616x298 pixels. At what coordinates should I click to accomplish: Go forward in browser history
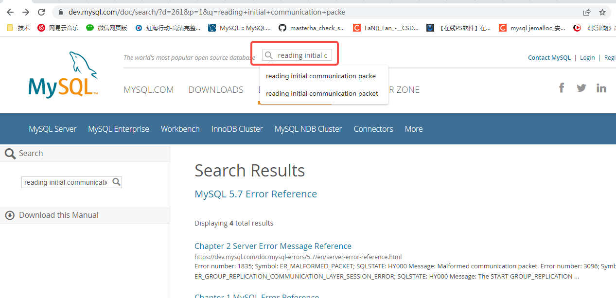[x=26, y=12]
